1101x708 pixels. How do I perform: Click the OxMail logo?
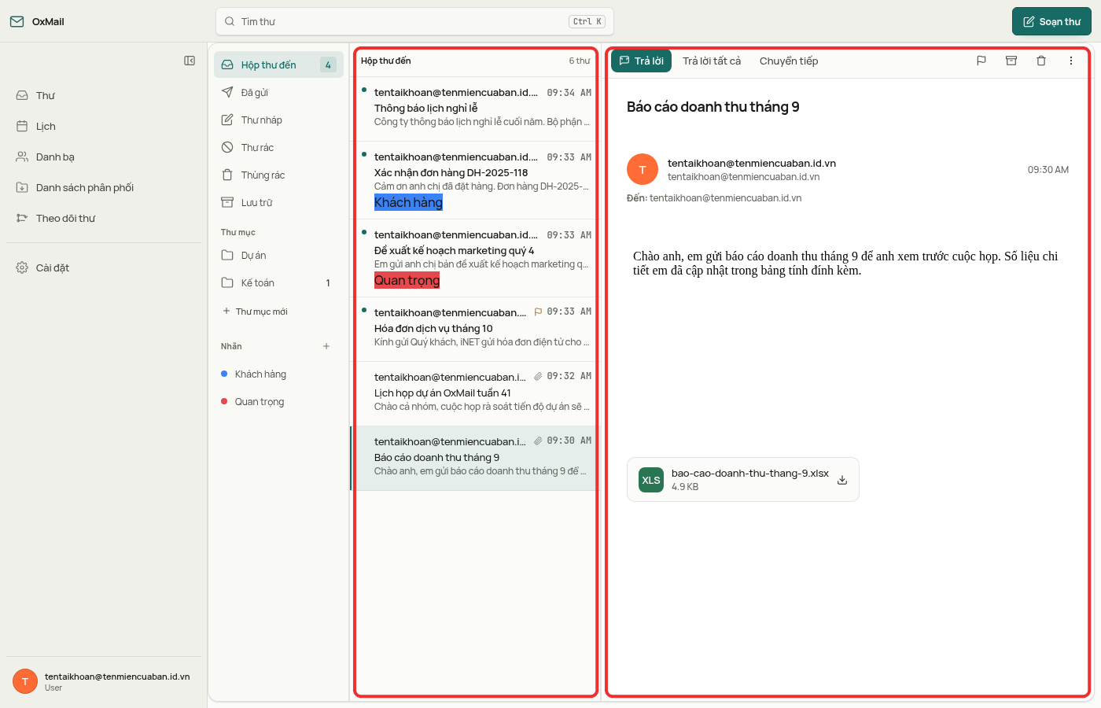click(37, 21)
